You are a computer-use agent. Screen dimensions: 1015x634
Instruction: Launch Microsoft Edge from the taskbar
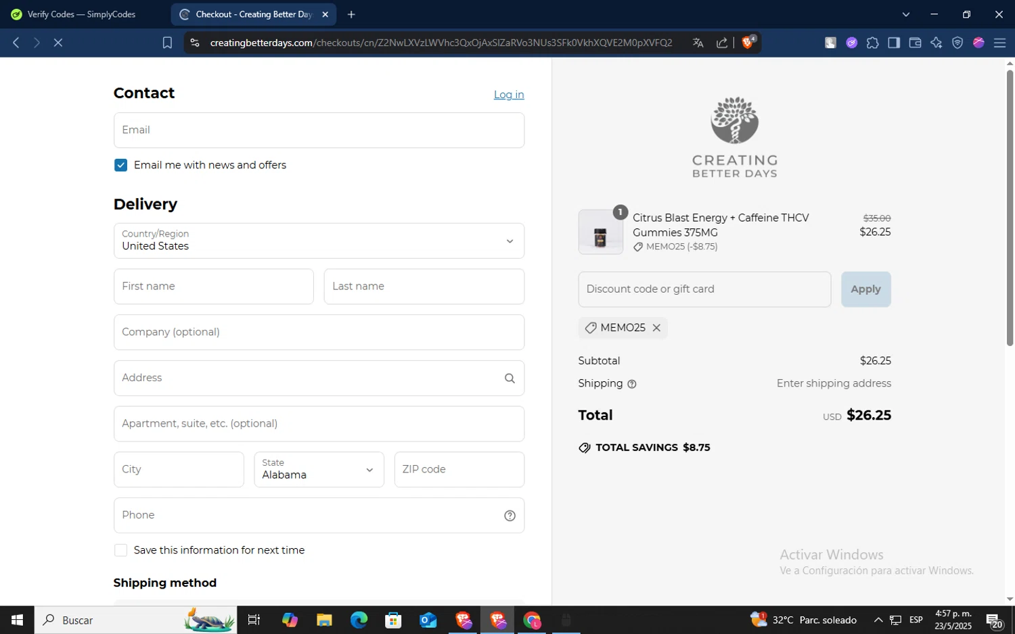(x=359, y=620)
